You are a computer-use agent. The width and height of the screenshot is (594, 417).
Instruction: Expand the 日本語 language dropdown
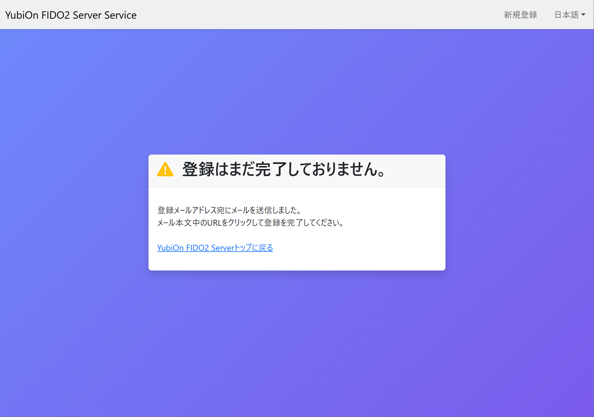click(570, 15)
